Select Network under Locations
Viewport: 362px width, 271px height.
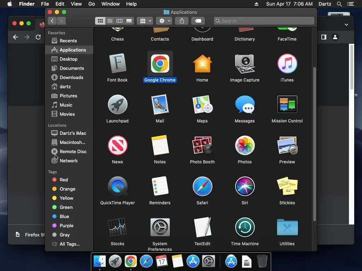(69, 161)
